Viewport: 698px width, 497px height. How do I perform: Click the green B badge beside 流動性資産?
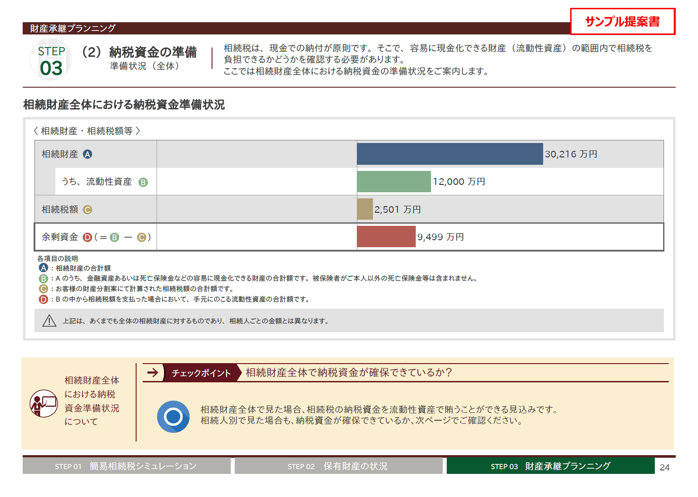click(143, 182)
